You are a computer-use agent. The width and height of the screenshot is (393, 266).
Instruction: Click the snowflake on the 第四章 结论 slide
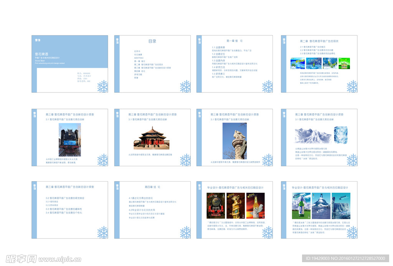click(x=185, y=232)
